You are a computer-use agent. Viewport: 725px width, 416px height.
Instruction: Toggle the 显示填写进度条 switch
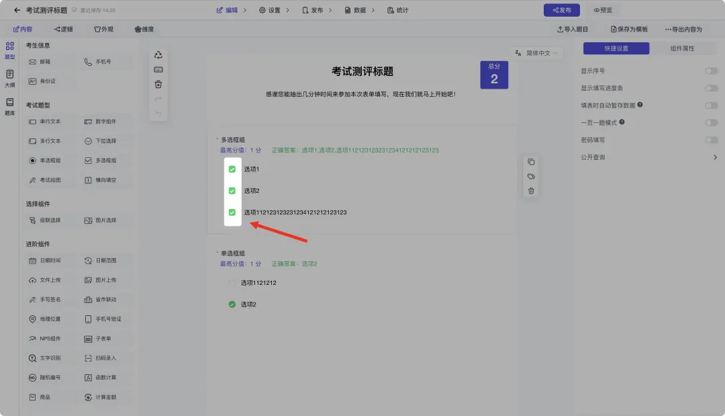(x=711, y=88)
